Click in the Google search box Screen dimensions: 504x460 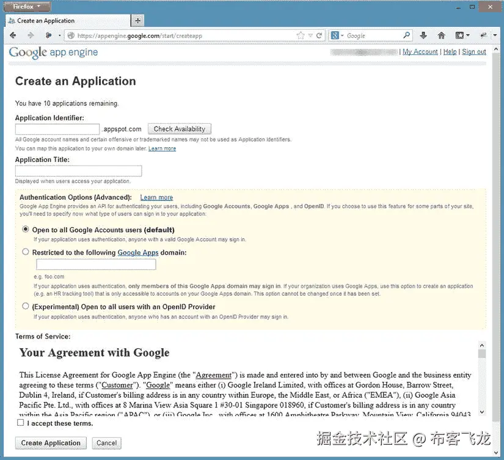coord(373,35)
